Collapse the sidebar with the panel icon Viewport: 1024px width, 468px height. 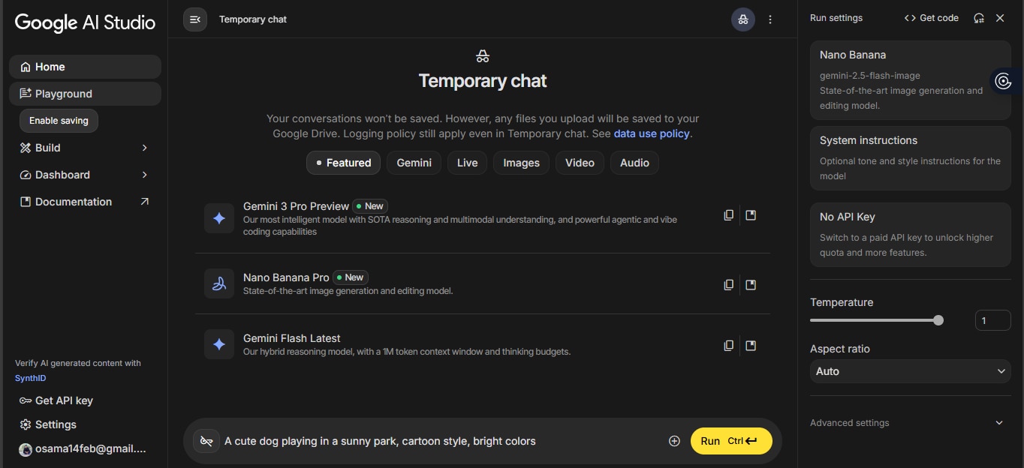(x=195, y=19)
